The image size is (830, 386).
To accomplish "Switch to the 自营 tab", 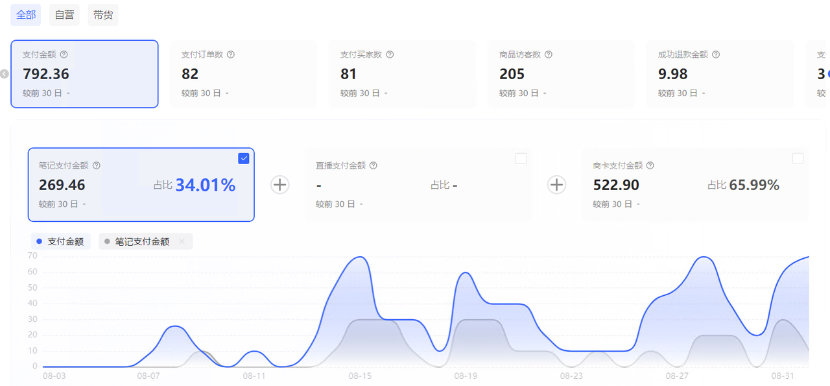I will 64,15.
